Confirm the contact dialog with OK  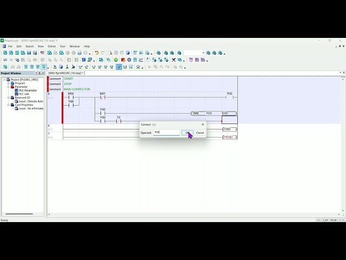point(188,133)
